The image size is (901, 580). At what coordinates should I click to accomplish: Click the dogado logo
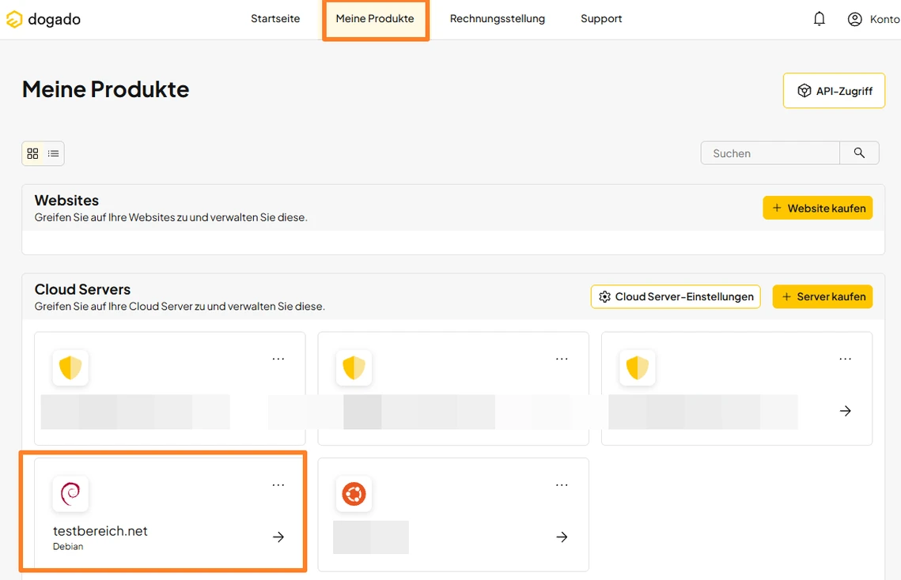click(x=43, y=19)
